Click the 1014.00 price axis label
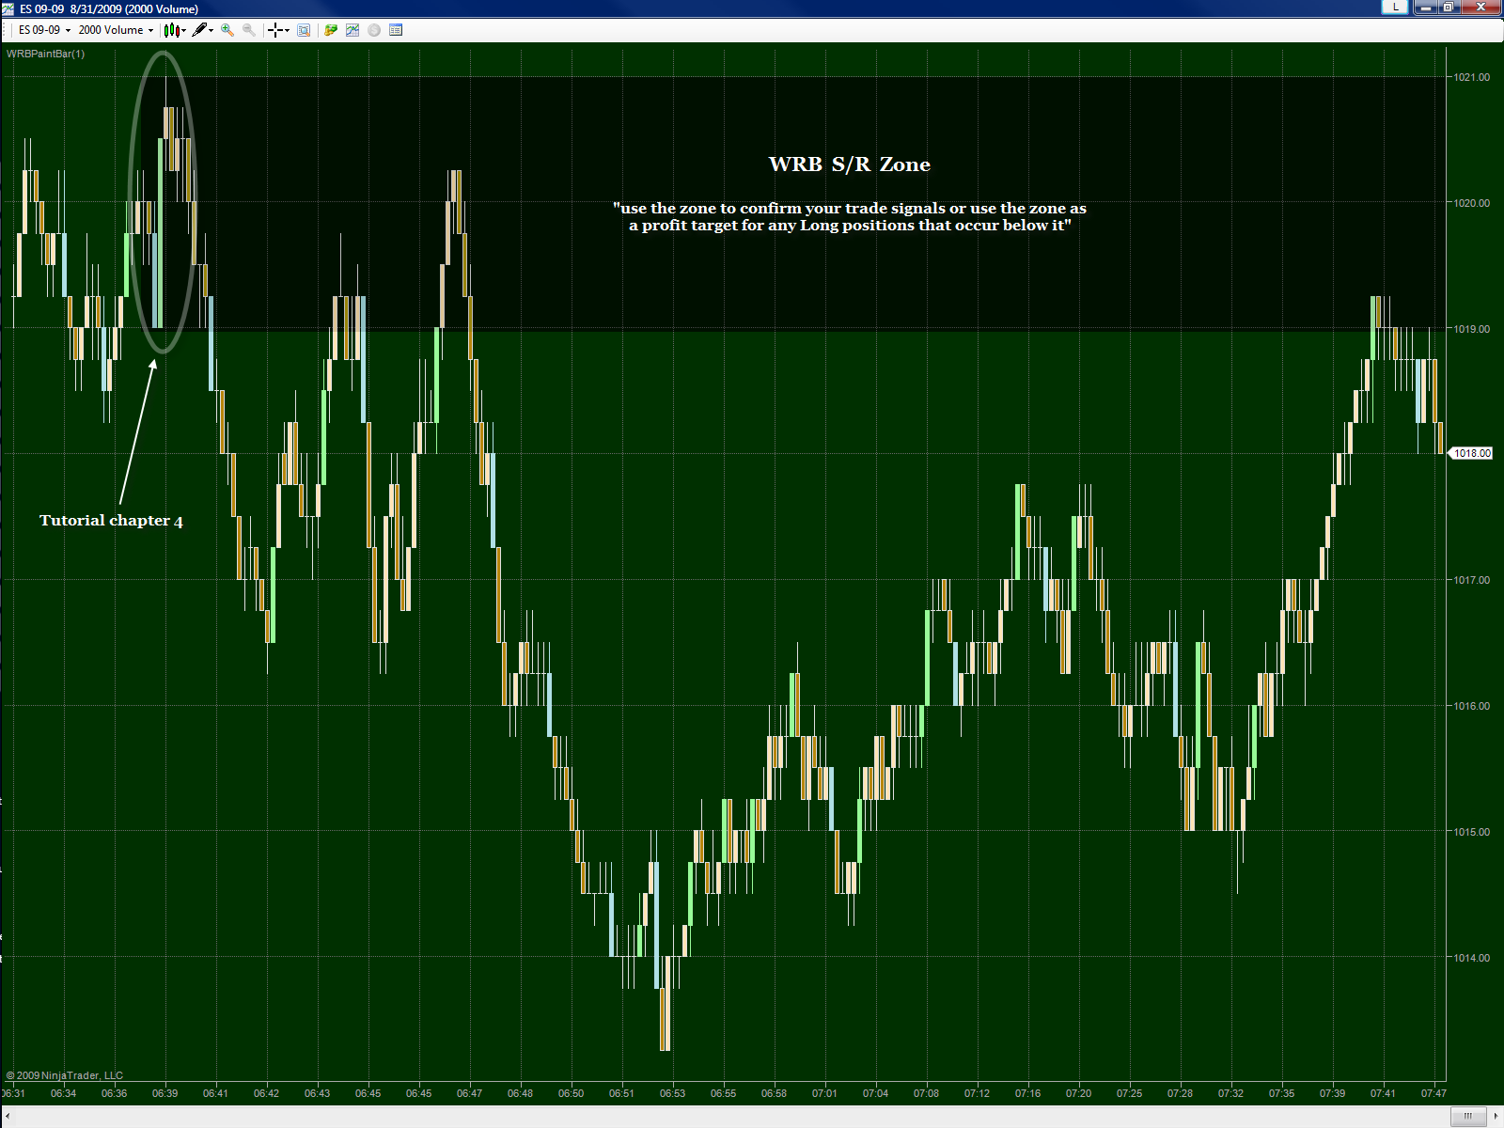 click(1471, 958)
